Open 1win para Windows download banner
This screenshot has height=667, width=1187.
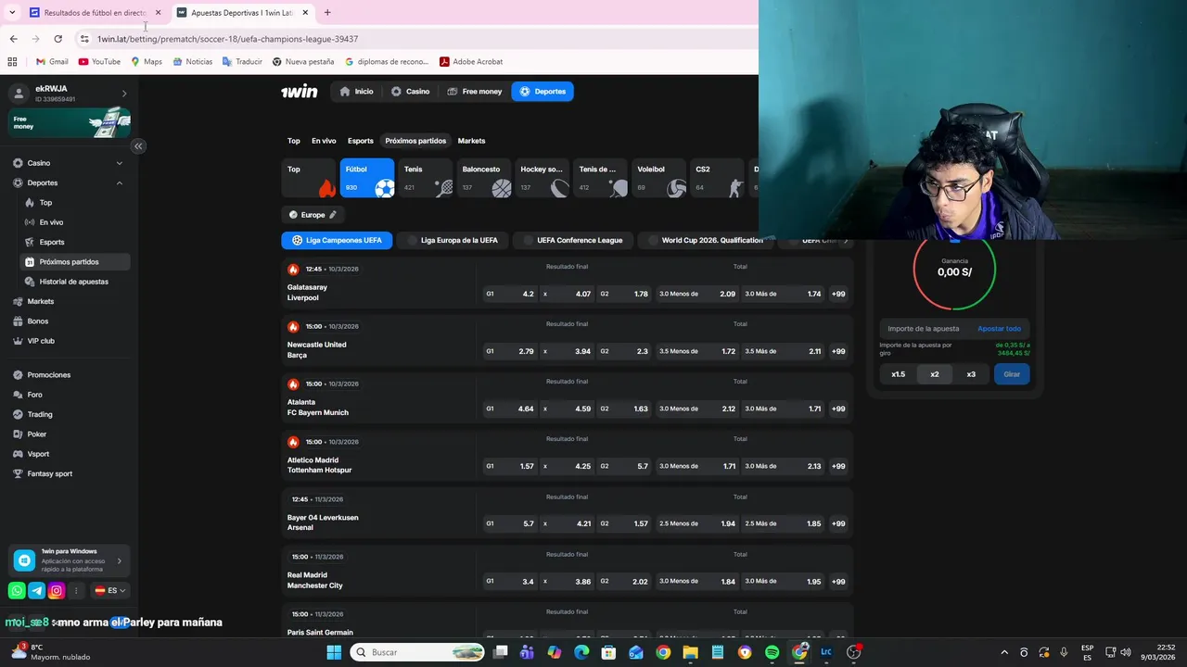coord(70,560)
